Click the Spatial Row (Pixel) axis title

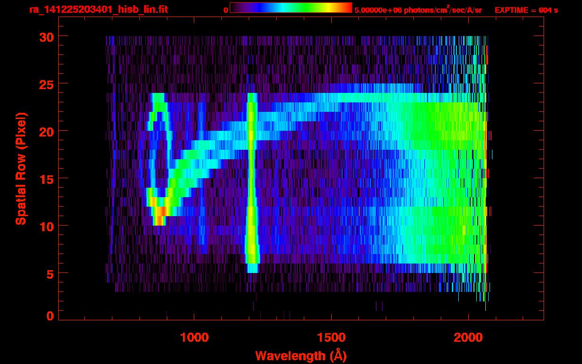tap(21, 168)
